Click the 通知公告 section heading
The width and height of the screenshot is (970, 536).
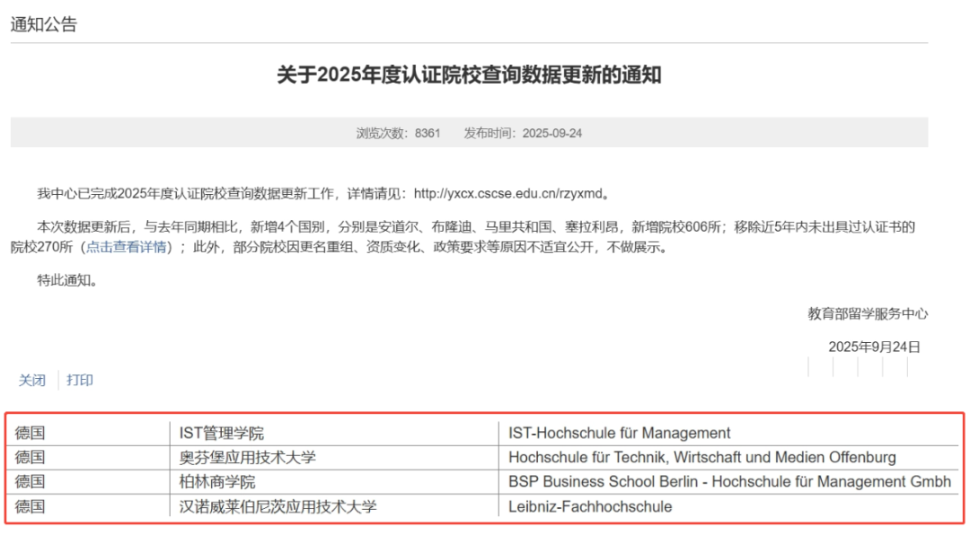[x=44, y=24]
